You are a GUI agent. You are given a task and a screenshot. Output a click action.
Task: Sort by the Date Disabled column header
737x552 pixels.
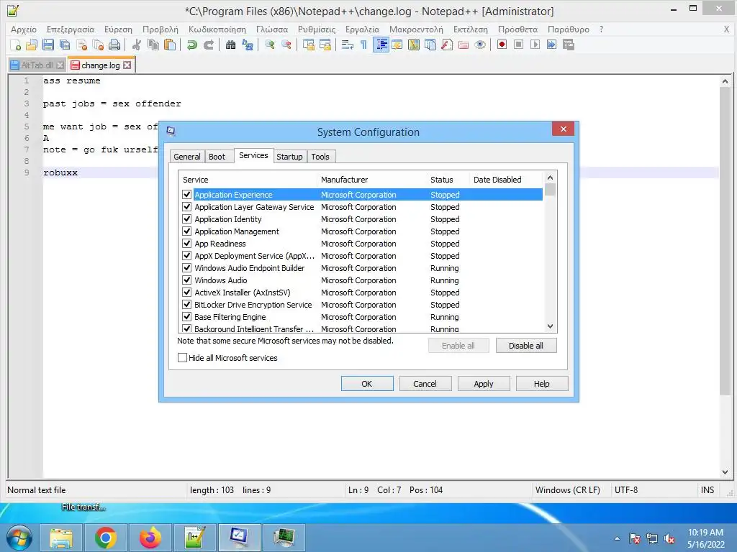506,179
